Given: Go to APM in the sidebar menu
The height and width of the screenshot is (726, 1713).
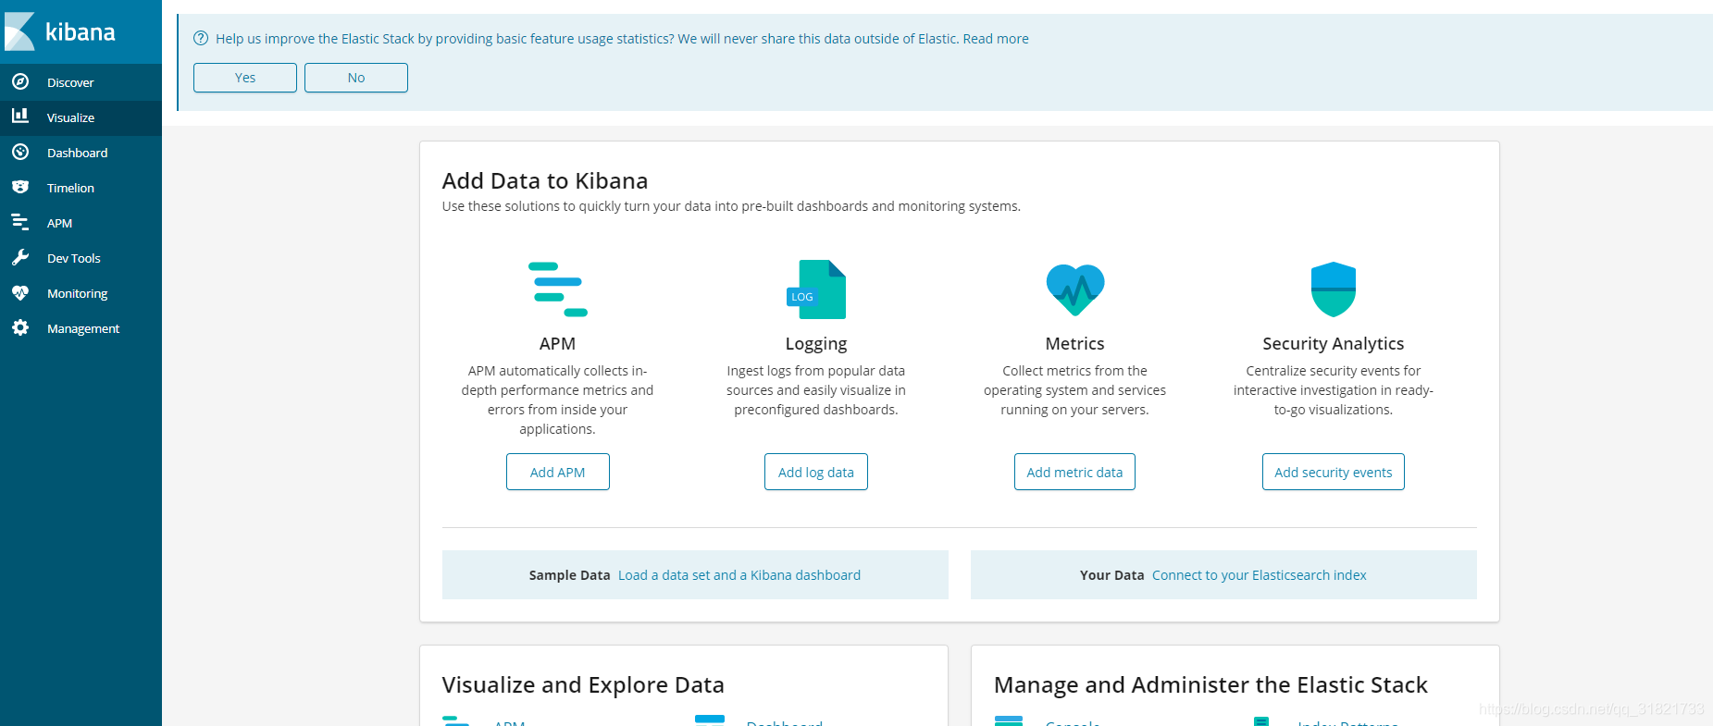Looking at the screenshot, I should click(81, 223).
